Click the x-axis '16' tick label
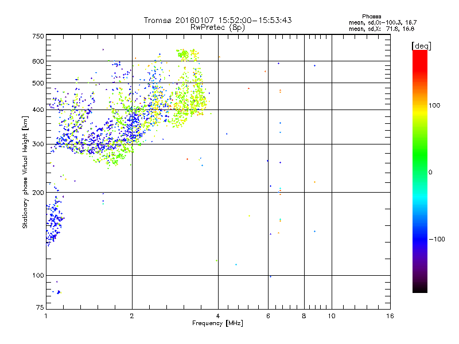Viewport: 459px width, 344px height. click(390, 316)
